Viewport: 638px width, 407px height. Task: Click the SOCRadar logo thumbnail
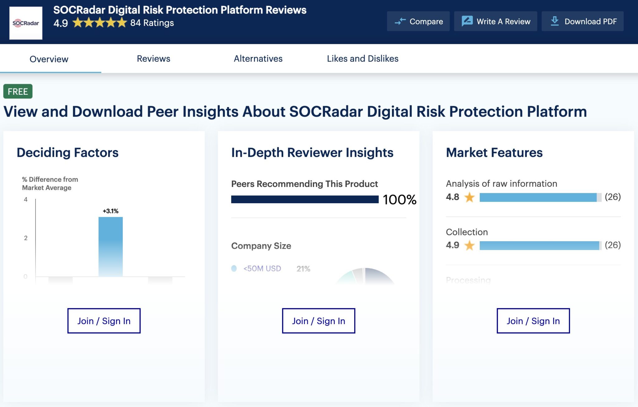tap(26, 23)
